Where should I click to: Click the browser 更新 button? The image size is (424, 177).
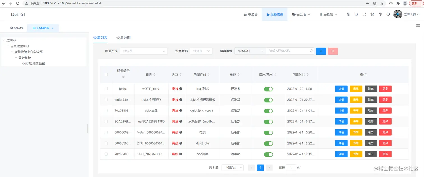pyautogui.click(x=416, y=3)
